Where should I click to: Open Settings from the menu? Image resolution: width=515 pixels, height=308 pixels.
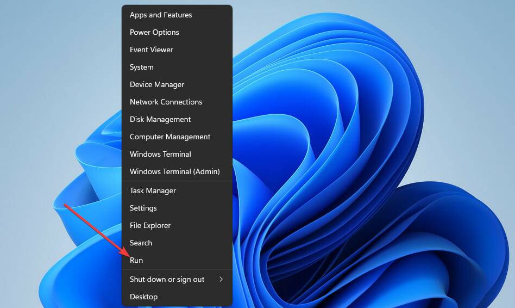tap(143, 208)
